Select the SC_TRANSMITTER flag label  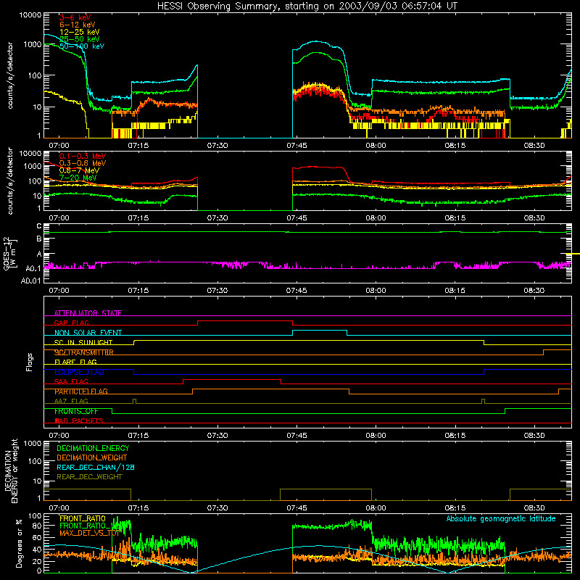click(x=83, y=352)
